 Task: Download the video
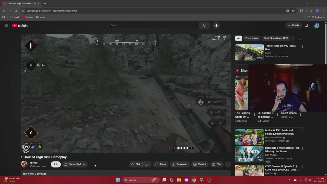click(180, 164)
